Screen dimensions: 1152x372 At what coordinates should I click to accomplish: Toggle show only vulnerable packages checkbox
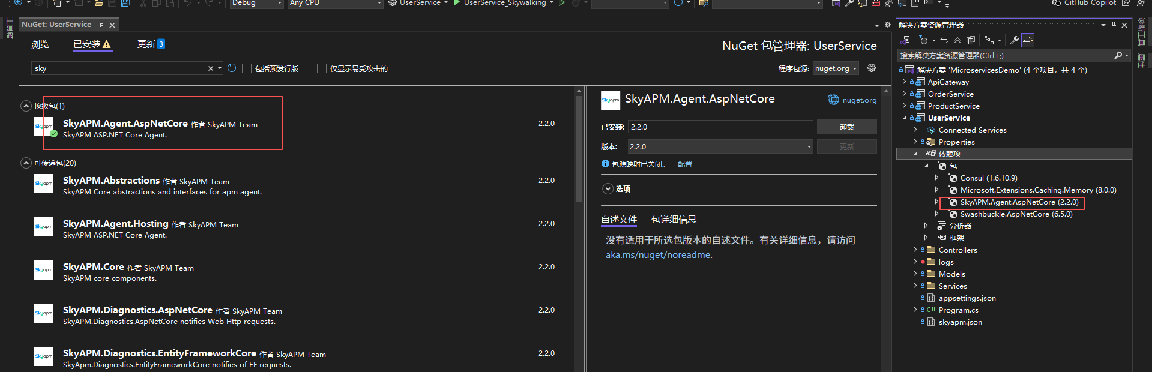point(322,68)
